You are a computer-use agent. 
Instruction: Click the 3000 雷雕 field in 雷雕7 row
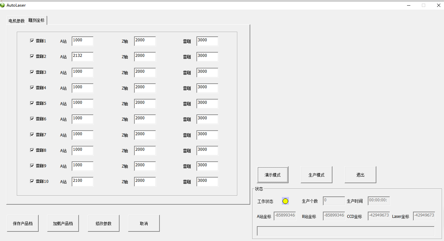coord(207,135)
